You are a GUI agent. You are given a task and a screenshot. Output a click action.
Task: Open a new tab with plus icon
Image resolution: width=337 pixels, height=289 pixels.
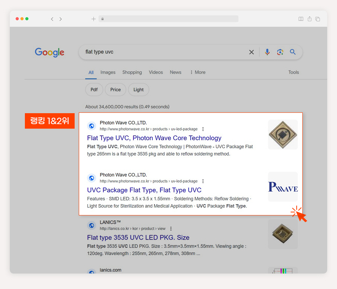(x=93, y=19)
